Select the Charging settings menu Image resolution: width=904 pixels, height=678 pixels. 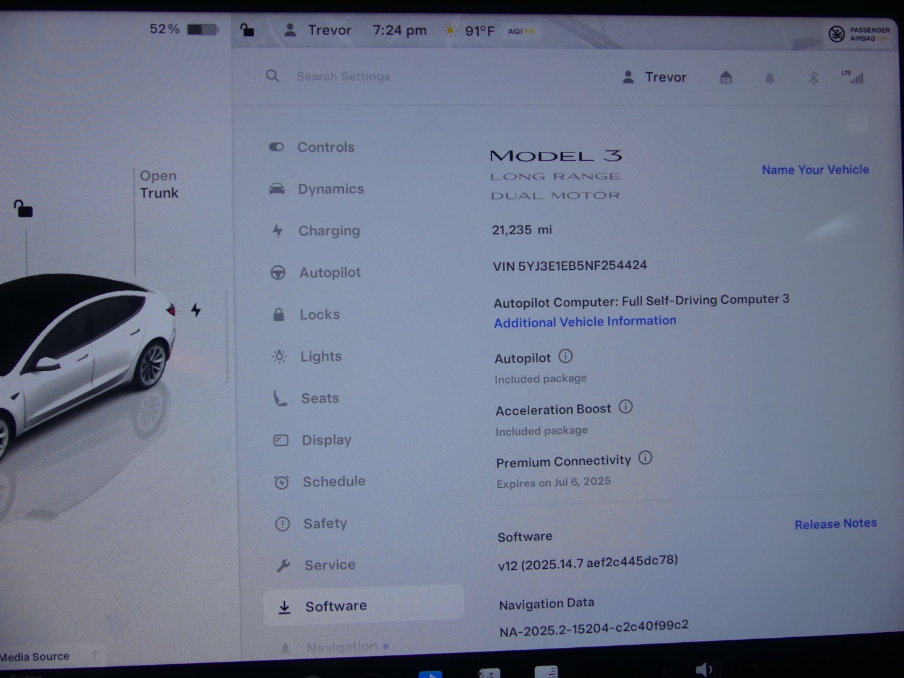click(x=329, y=231)
